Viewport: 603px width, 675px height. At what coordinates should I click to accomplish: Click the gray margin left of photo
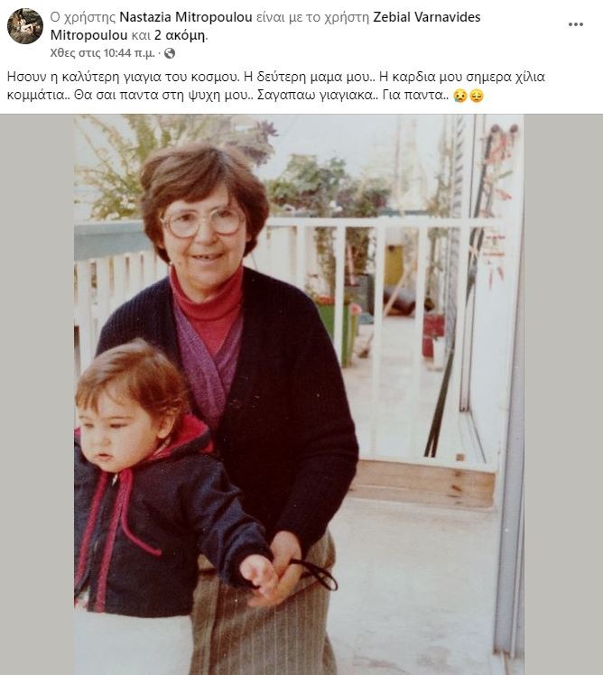click(37, 394)
